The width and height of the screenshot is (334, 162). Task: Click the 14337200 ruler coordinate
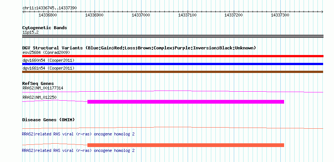pos(234,15)
